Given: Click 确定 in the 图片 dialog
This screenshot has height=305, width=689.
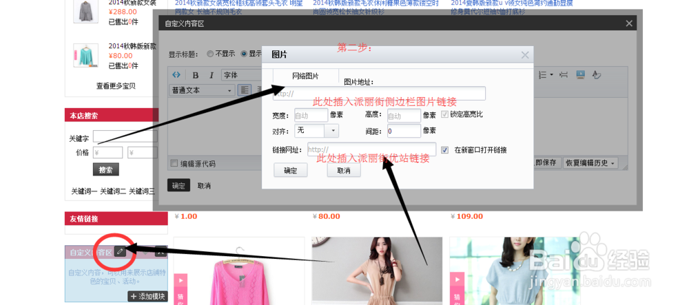Looking at the screenshot, I should coord(291,170).
